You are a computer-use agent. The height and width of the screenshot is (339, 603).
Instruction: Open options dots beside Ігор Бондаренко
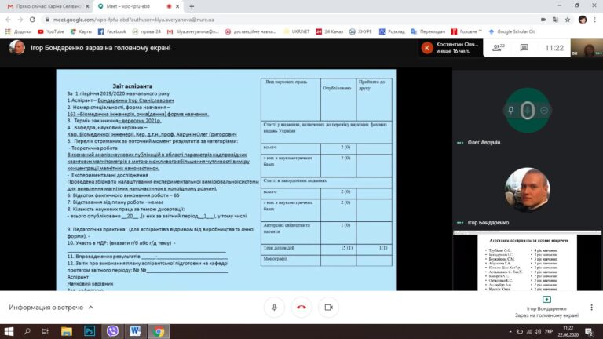click(x=460, y=223)
